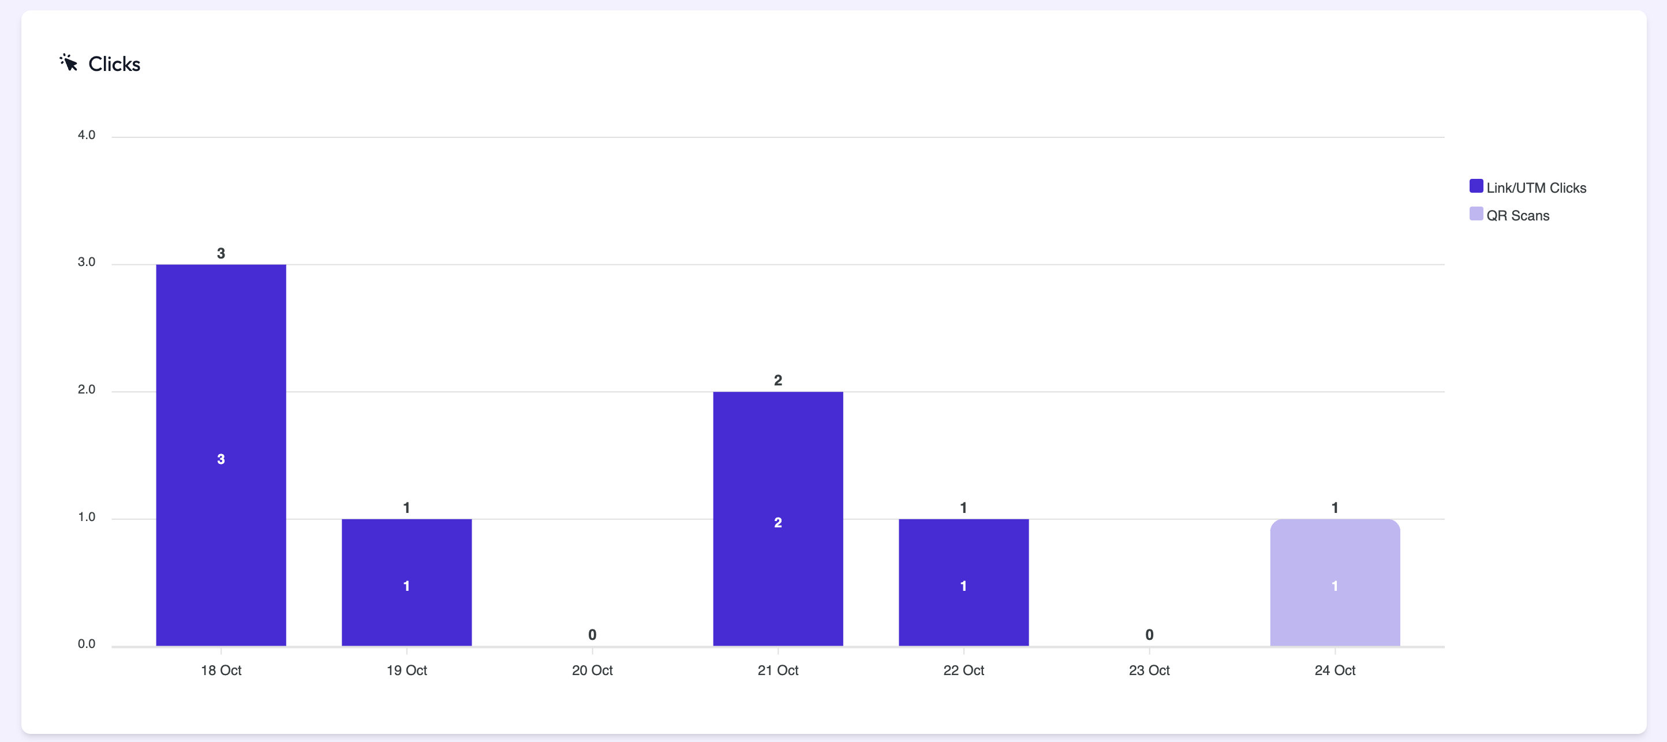Click the 23 Oct axis label
Viewport: 1667px width, 742px height.
(x=1149, y=670)
